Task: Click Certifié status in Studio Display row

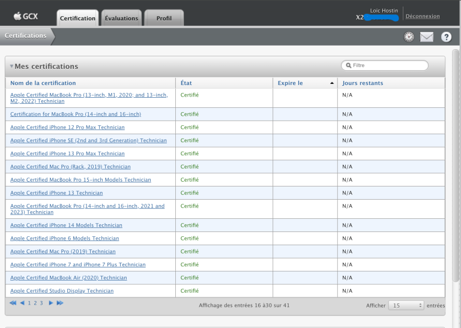Action: (x=190, y=291)
